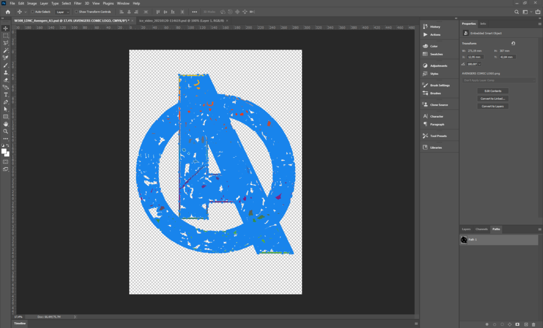Click the Home icon in the options bar
Viewport: 543px width, 328px height.
click(x=7, y=12)
